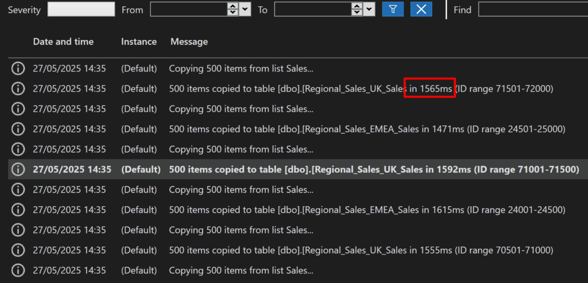Screen dimensions: 588x283
Task: Clear the filter with the X button
Action: click(x=421, y=9)
